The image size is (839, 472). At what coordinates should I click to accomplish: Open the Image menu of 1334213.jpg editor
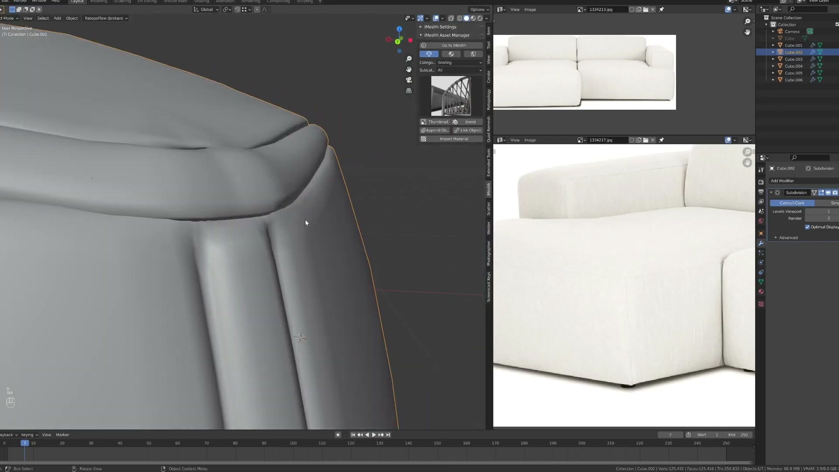click(530, 10)
